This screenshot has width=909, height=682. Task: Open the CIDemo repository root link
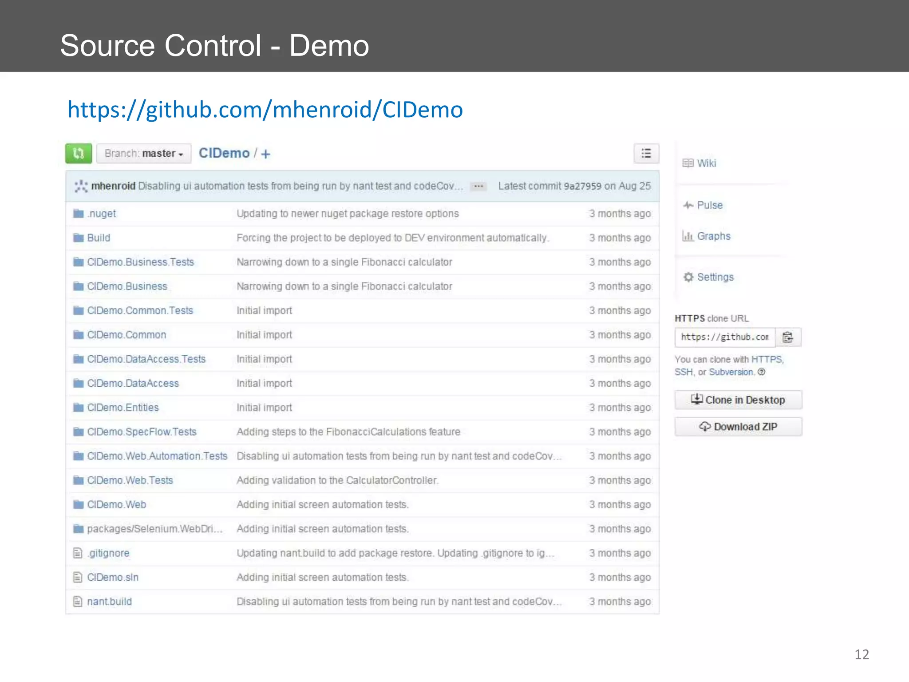[x=224, y=153]
